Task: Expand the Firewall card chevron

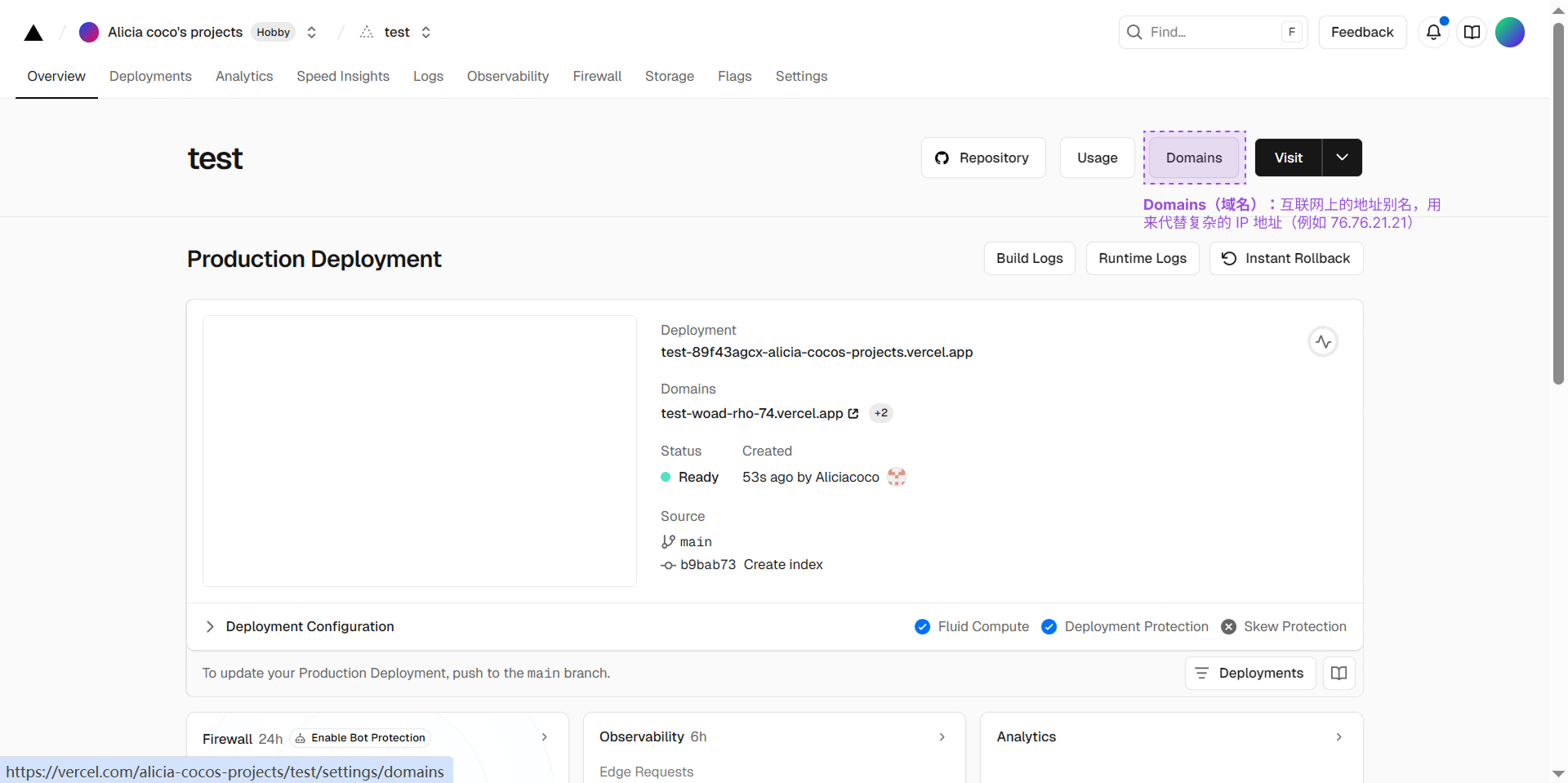Action: 545,736
